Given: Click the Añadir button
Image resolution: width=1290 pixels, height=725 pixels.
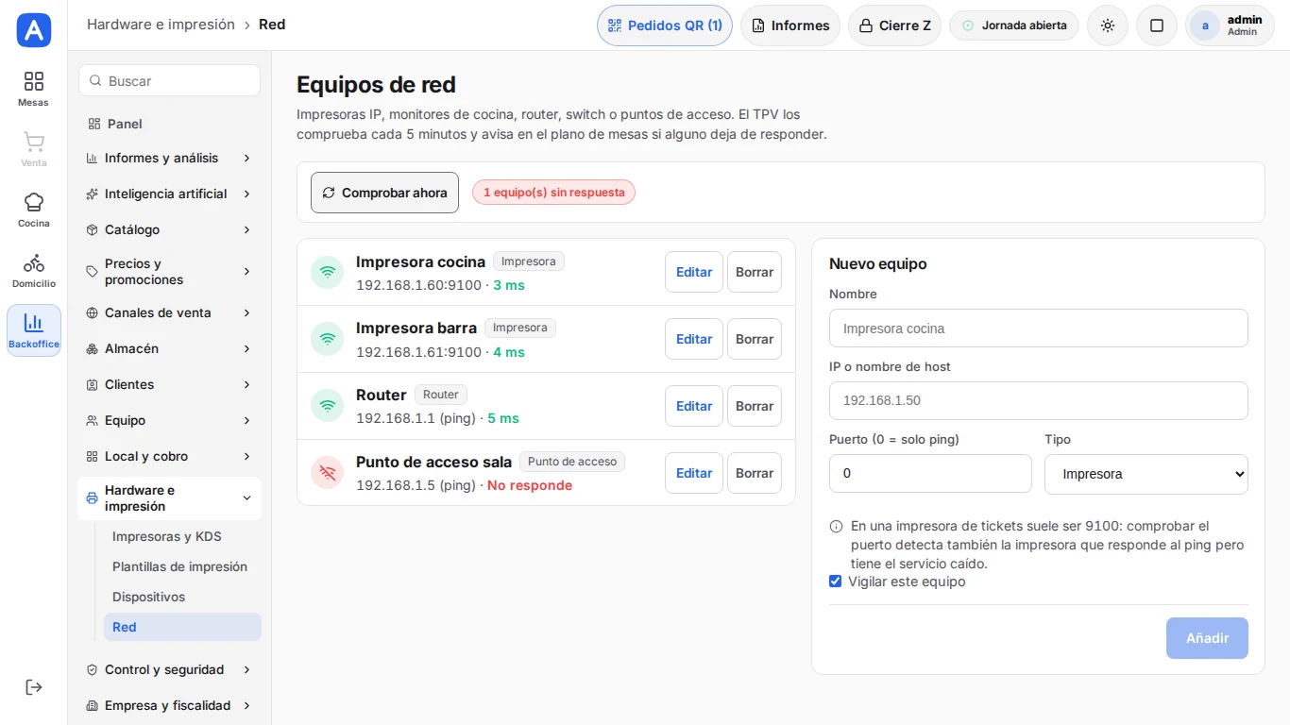Looking at the screenshot, I should (x=1207, y=638).
